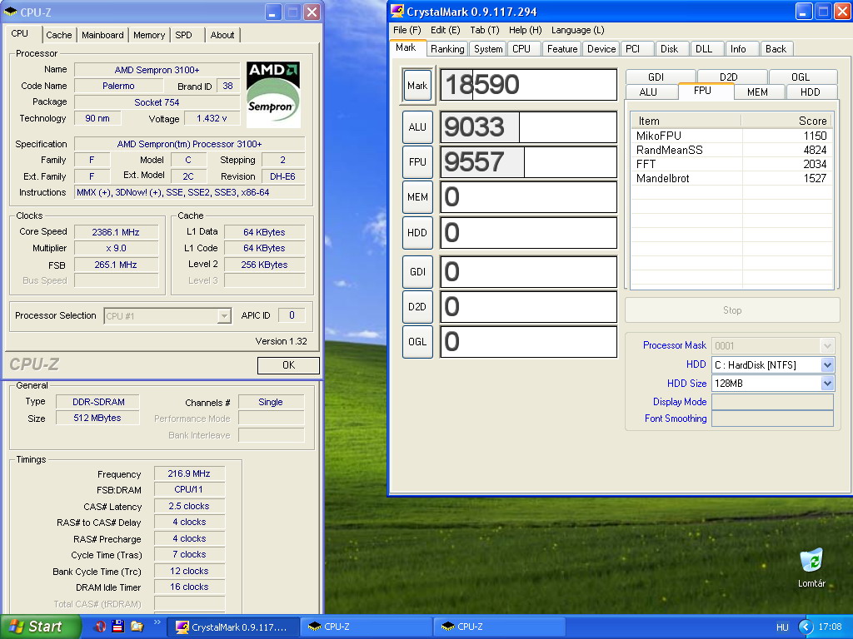The image size is (853, 639).
Task: Open the Mainboard tab in CPU-Z
Action: [102, 35]
